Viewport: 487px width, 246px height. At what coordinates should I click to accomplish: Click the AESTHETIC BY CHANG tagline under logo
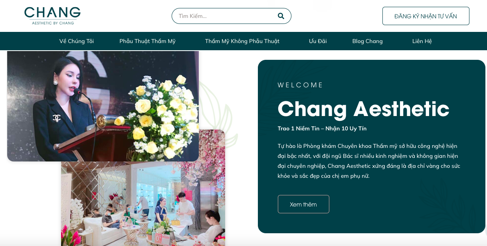click(x=53, y=23)
